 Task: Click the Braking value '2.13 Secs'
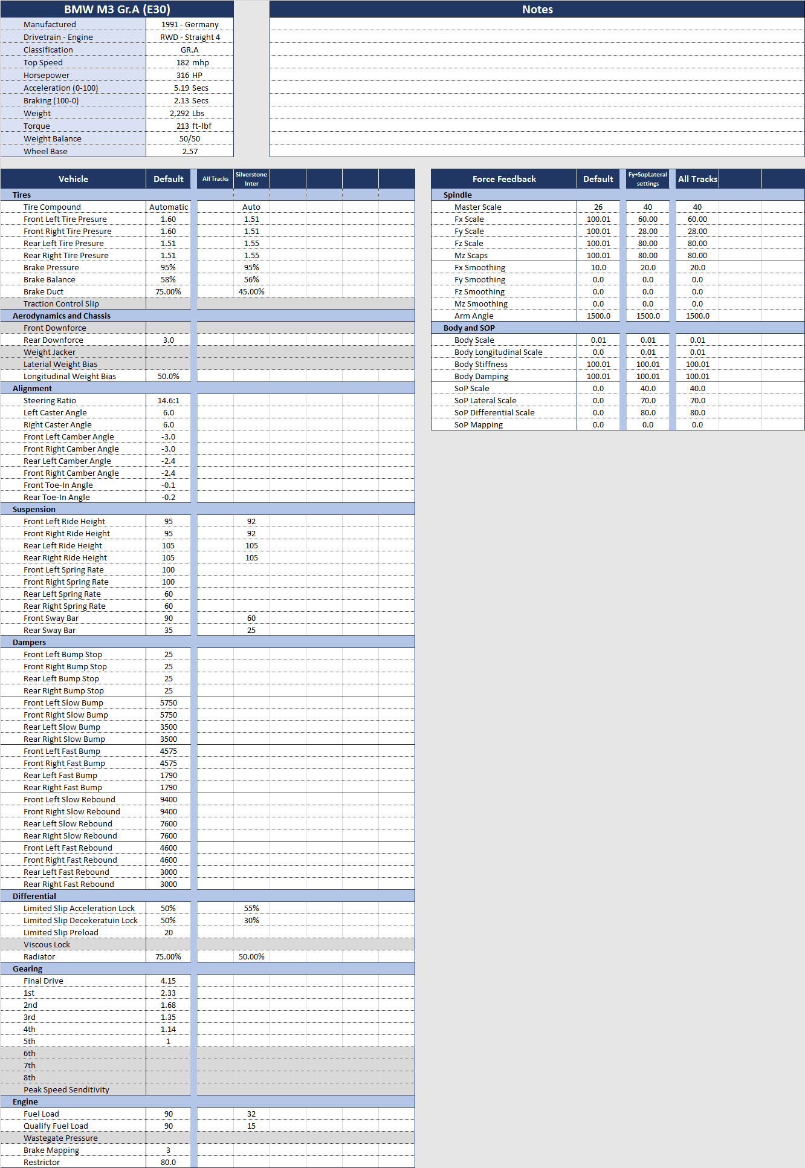[x=190, y=100]
